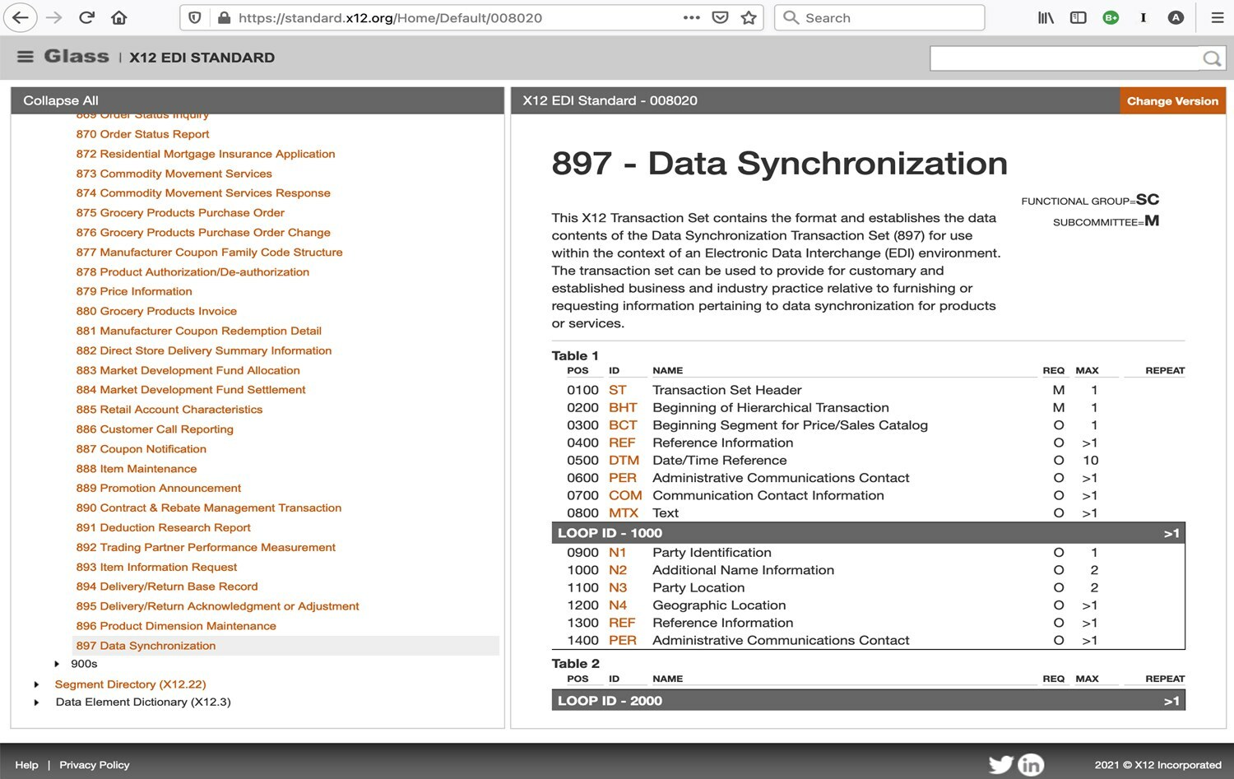Select Data Element Dictionary (X12.3)
1234x779 pixels.
point(143,702)
